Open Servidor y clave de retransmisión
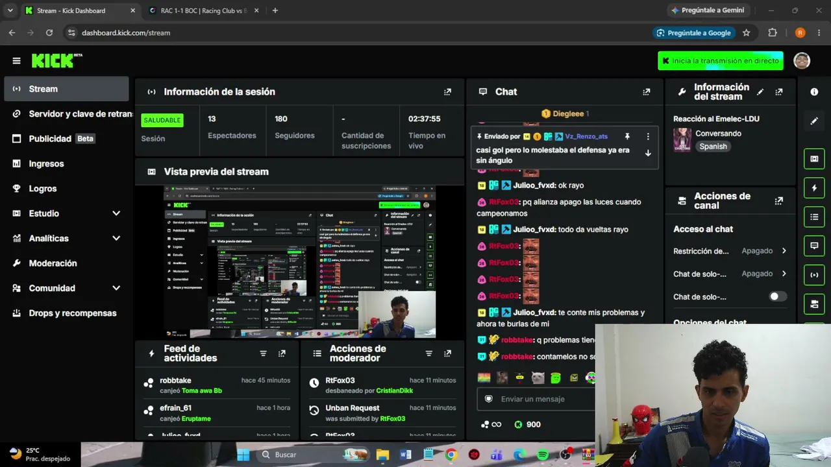This screenshot has height=467, width=831. 66,114
